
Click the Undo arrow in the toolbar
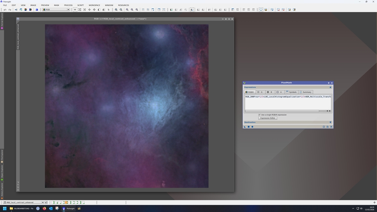point(5,10)
